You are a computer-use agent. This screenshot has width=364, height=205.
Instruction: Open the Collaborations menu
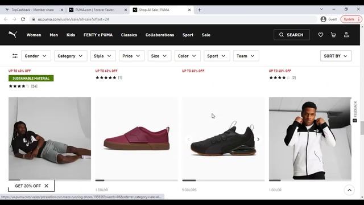[x=160, y=35]
